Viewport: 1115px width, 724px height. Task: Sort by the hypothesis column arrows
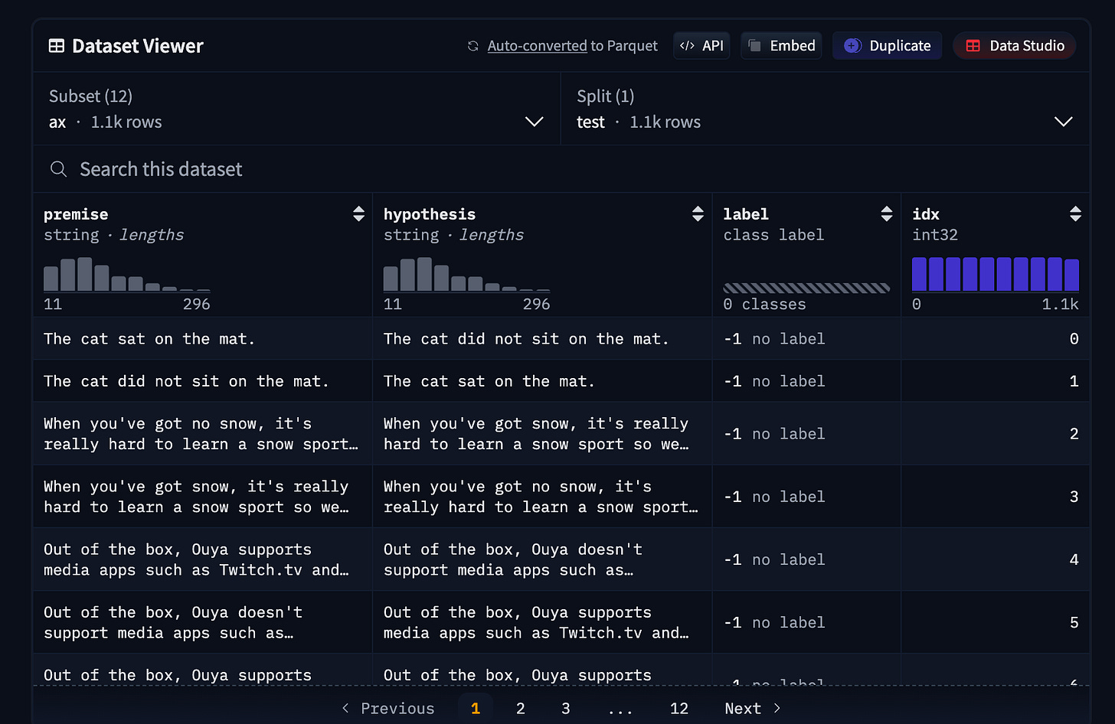[x=698, y=214]
